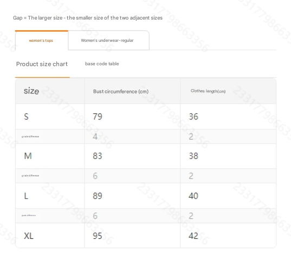
Task: Click clothes length 38 for size M
Action: tap(193, 156)
